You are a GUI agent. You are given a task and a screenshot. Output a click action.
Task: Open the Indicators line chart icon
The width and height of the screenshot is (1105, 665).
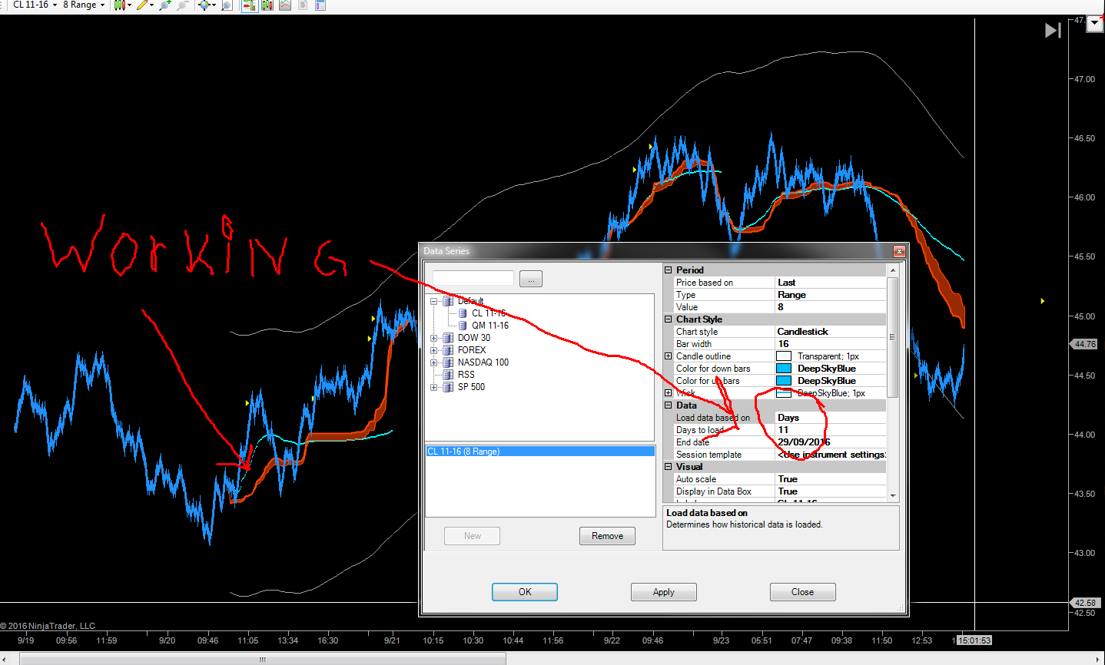click(285, 5)
